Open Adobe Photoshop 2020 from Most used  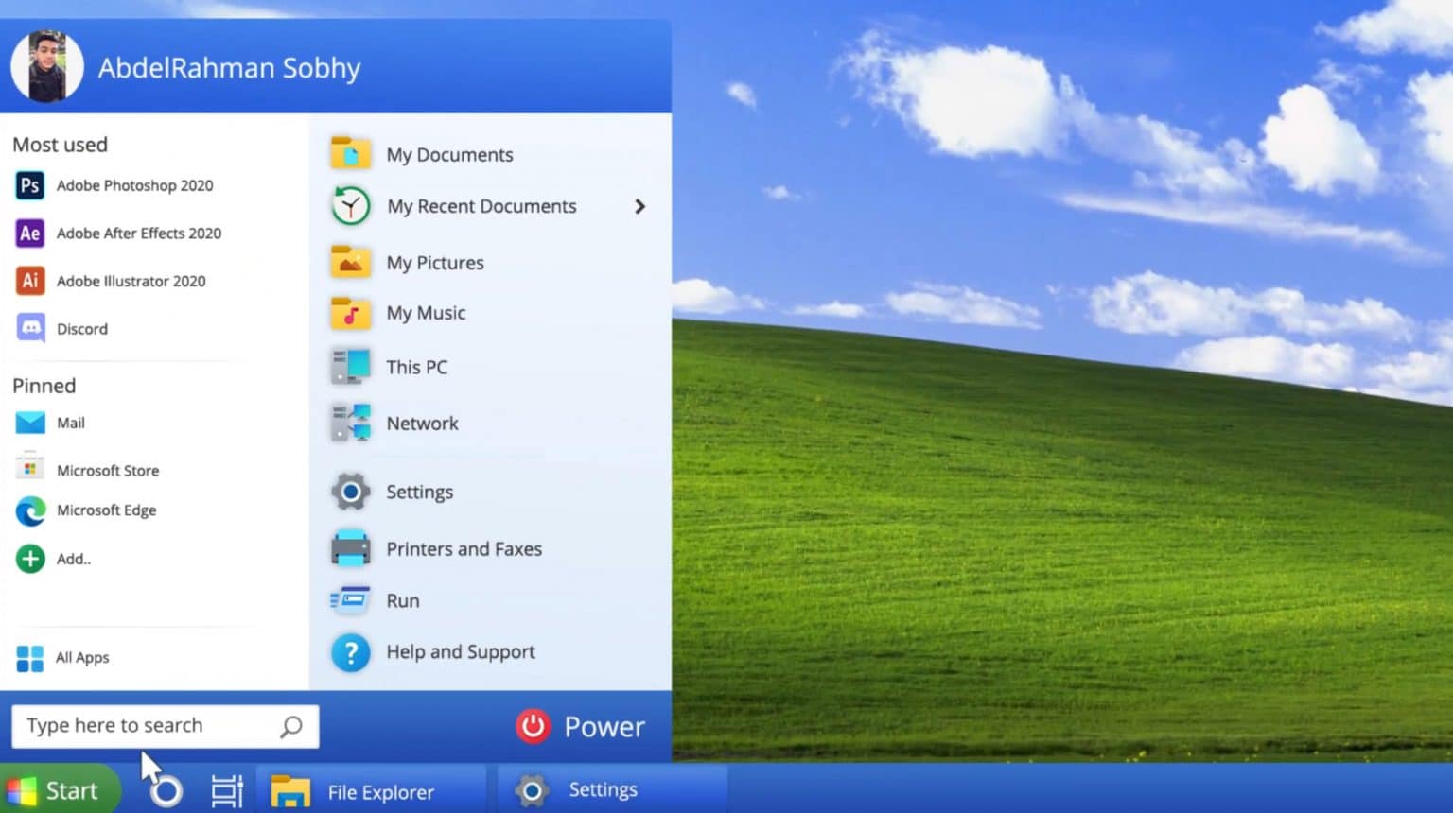(133, 185)
